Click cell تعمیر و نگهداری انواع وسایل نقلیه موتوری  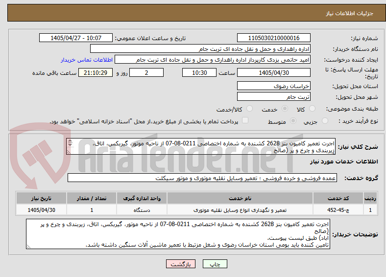pos(240,210)
